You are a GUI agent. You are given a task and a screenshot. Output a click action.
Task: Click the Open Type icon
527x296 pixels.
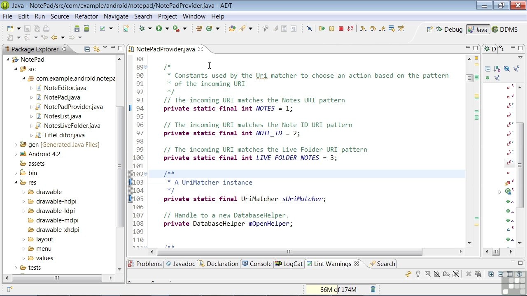[x=232, y=28]
